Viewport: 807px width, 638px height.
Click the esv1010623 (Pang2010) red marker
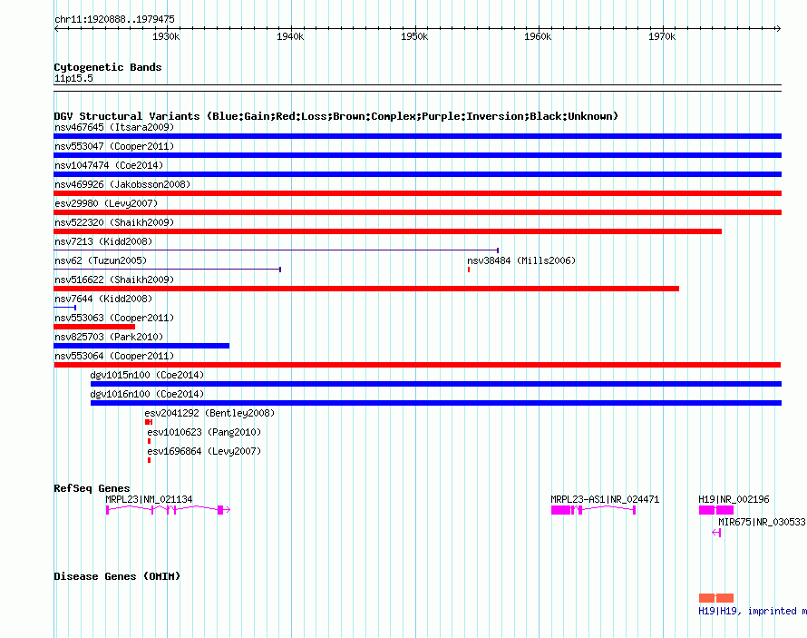pyautogui.click(x=150, y=441)
